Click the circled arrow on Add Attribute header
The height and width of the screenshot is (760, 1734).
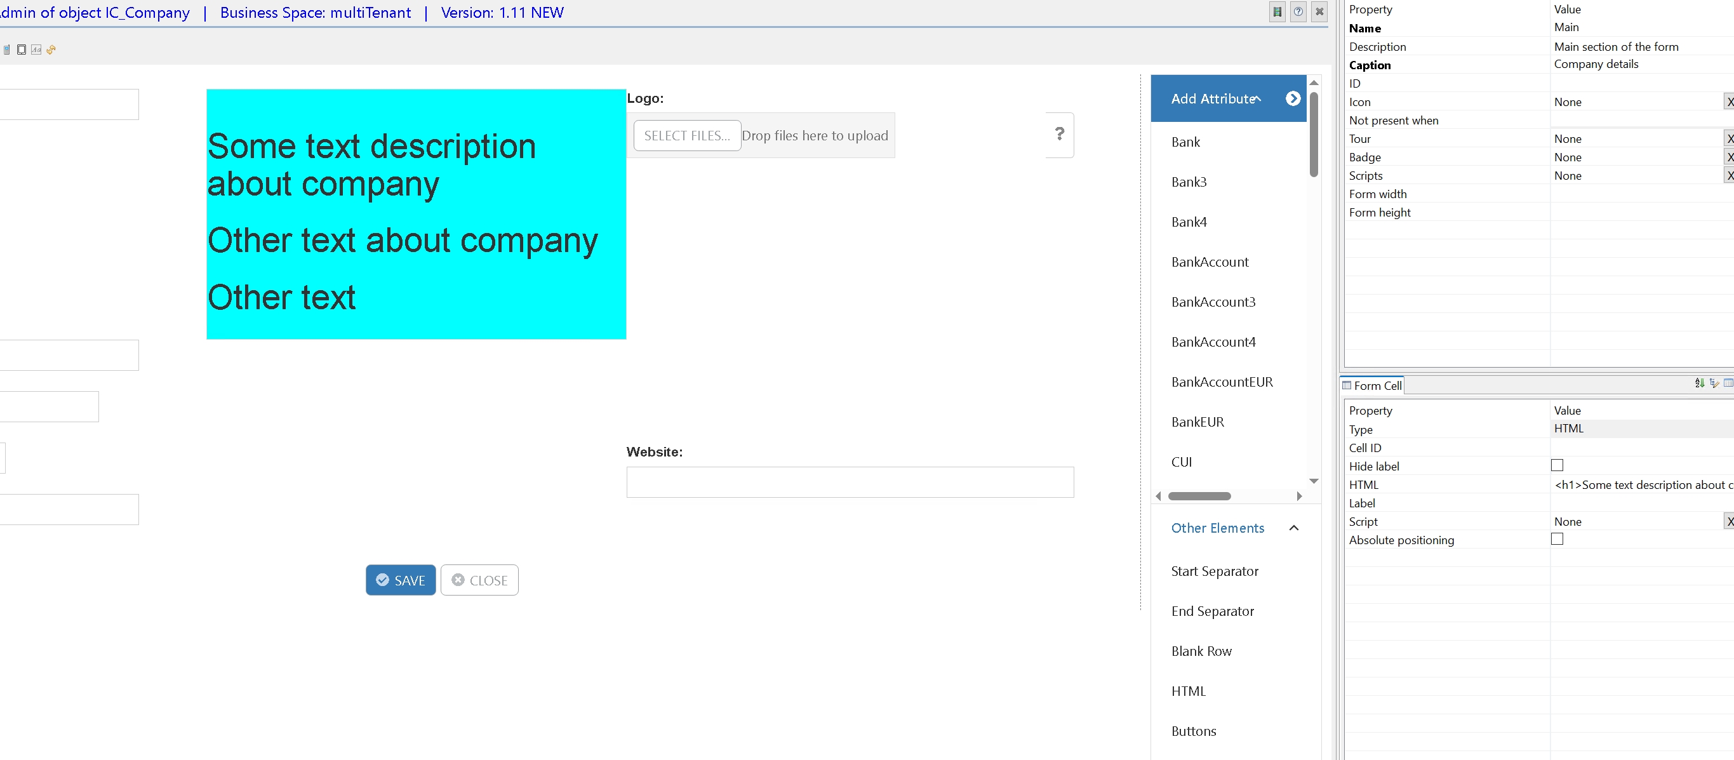1293,98
